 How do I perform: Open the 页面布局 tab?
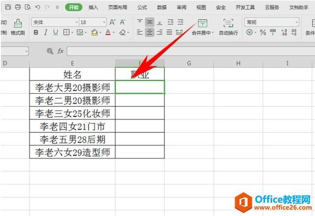[x=118, y=7]
